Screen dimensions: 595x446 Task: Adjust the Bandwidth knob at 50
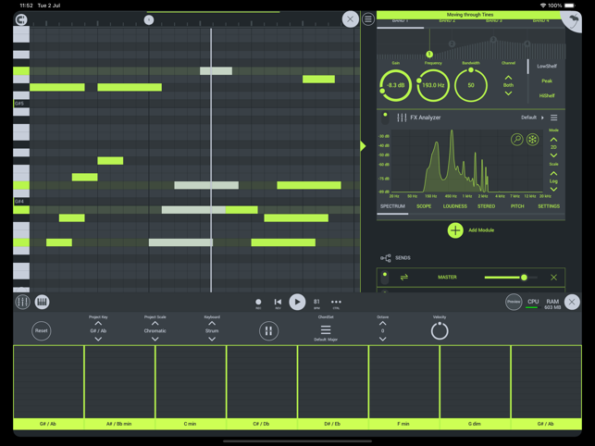[470, 85]
